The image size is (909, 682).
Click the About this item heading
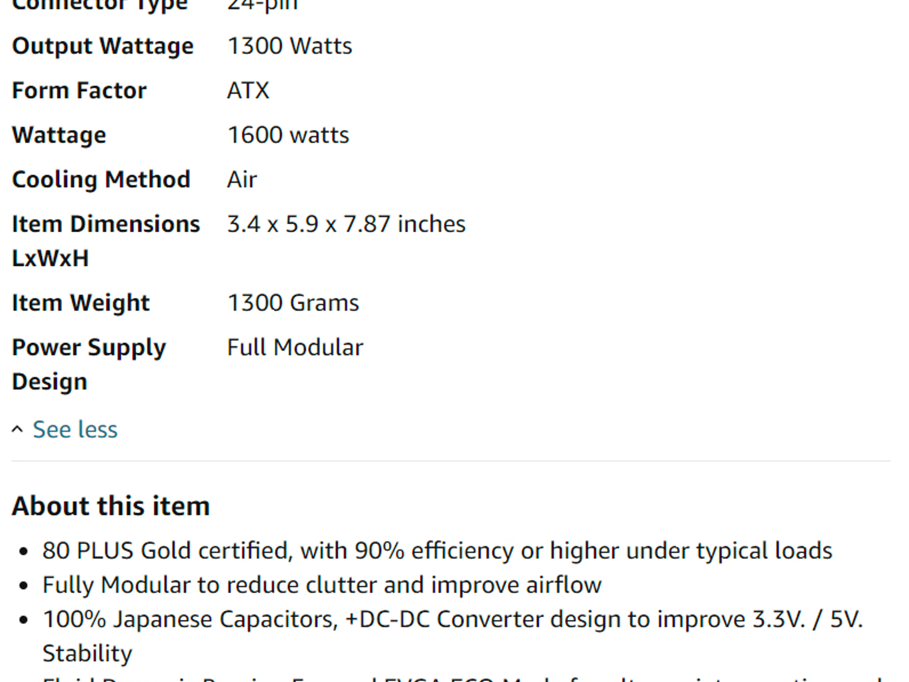click(111, 506)
